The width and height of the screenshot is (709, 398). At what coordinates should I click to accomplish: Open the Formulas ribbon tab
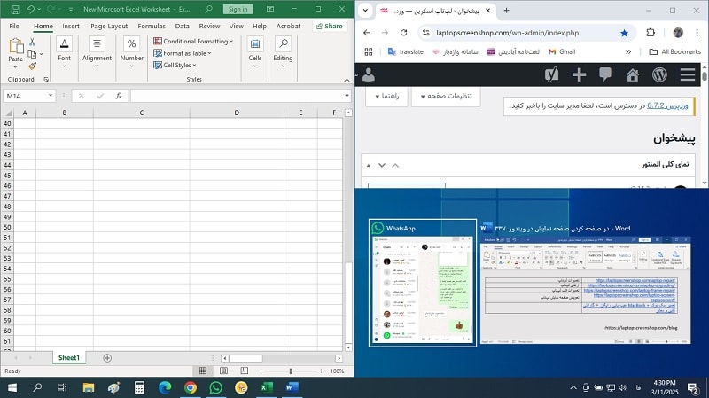(152, 27)
